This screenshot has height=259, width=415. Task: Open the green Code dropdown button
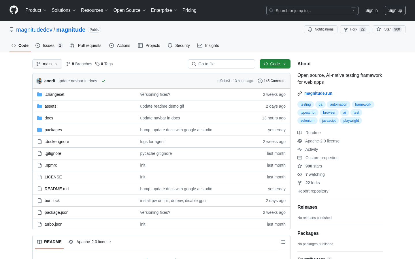[275, 64]
